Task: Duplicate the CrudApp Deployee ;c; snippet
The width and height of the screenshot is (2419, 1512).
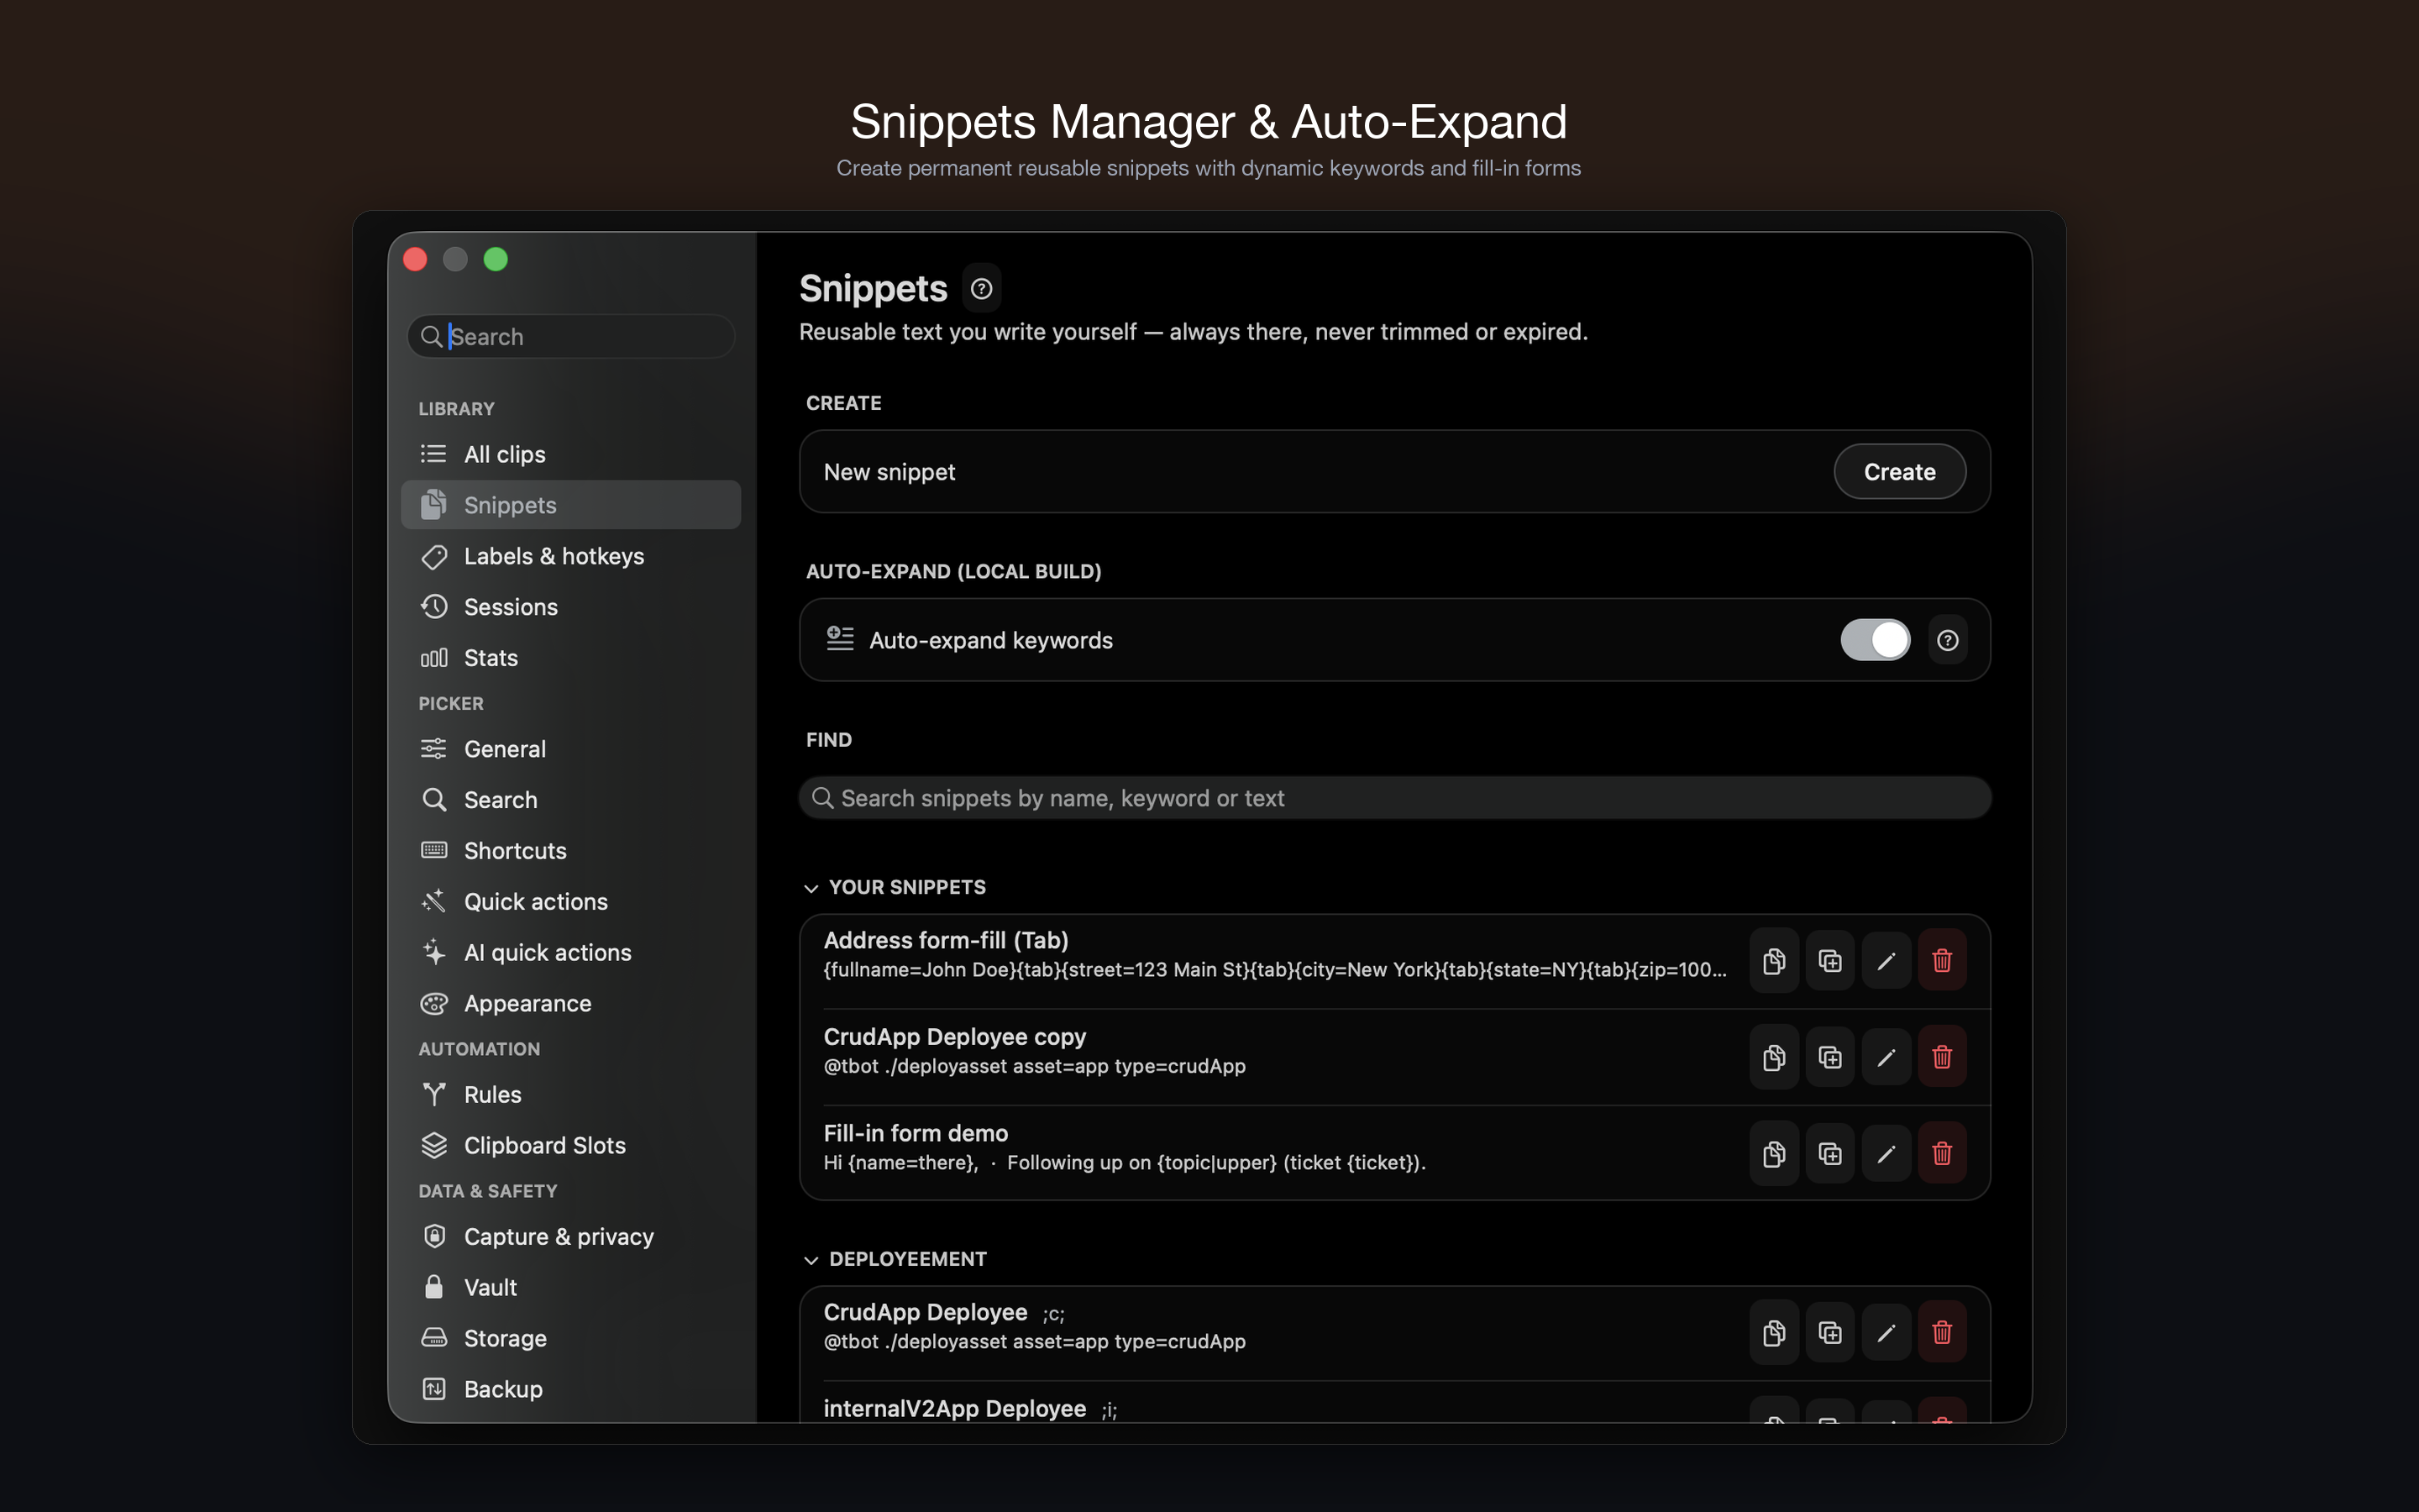Action: click(1830, 1333)
